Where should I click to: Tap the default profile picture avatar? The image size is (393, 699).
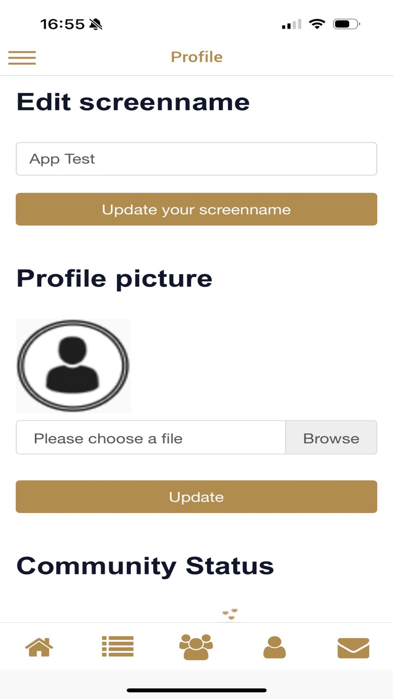coord(73,366)
